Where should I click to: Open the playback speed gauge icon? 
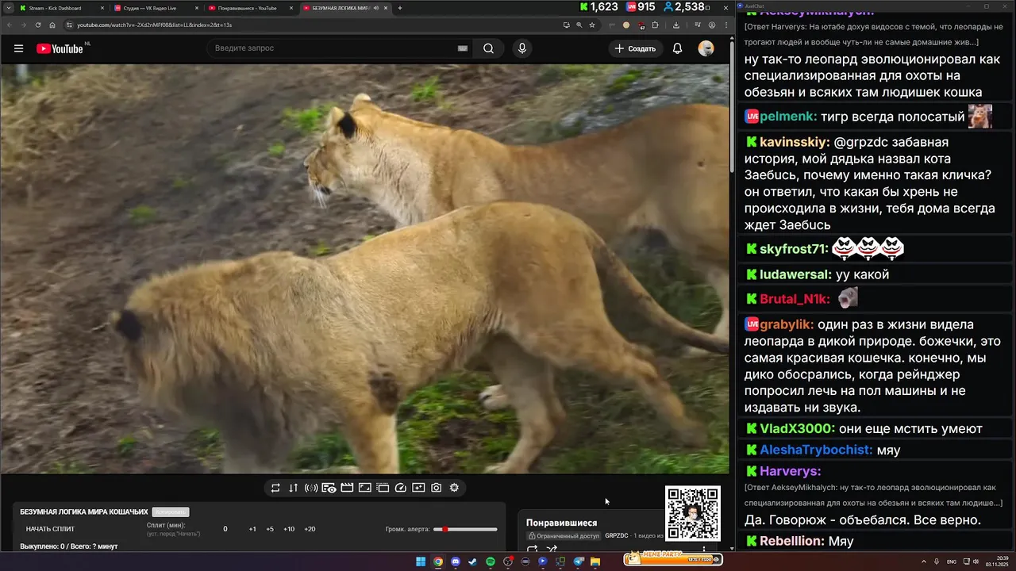(x=400, y=488)
